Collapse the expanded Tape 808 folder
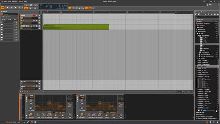This screenshot has height=124, width=220. point(199,36)
